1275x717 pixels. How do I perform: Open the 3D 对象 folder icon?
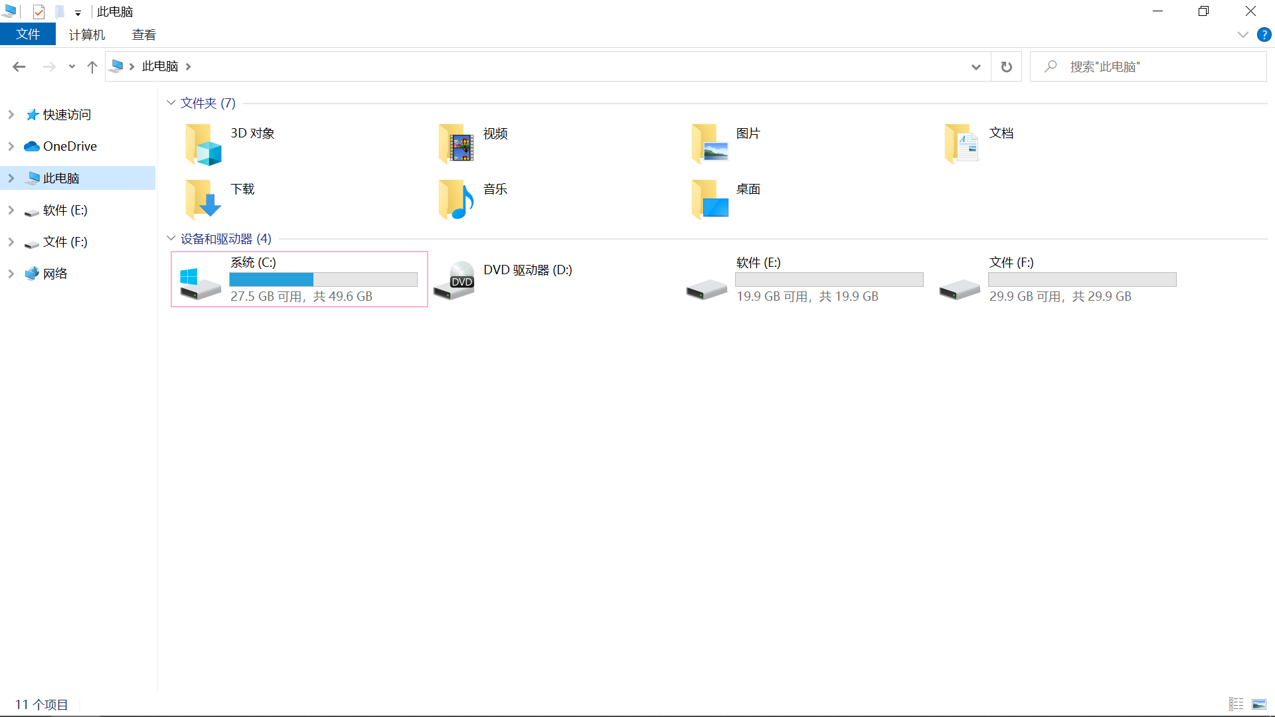click(x=203, y=144)
